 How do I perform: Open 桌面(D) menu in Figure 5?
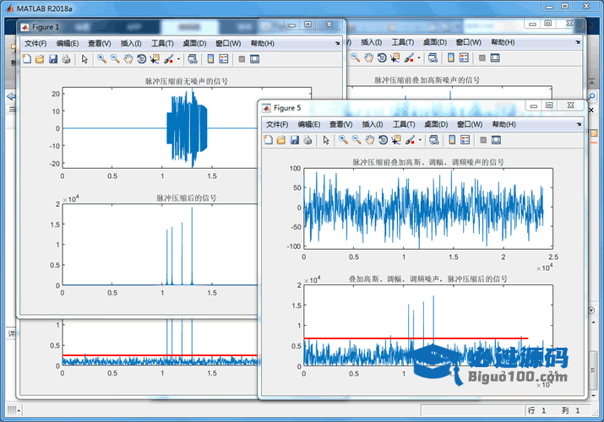click(x=436, y=125)
